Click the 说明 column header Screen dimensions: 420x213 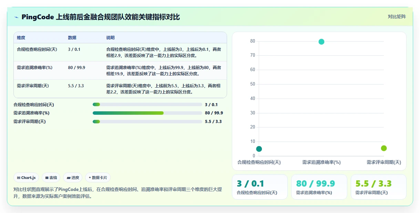click(110, 38)
